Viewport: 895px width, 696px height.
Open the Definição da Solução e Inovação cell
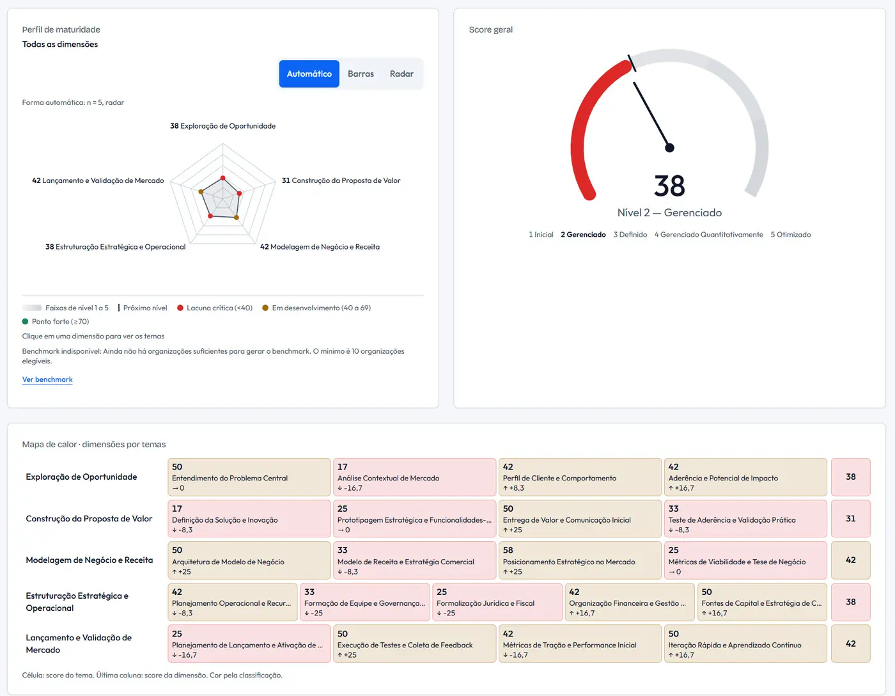click(x=249, y=519)
